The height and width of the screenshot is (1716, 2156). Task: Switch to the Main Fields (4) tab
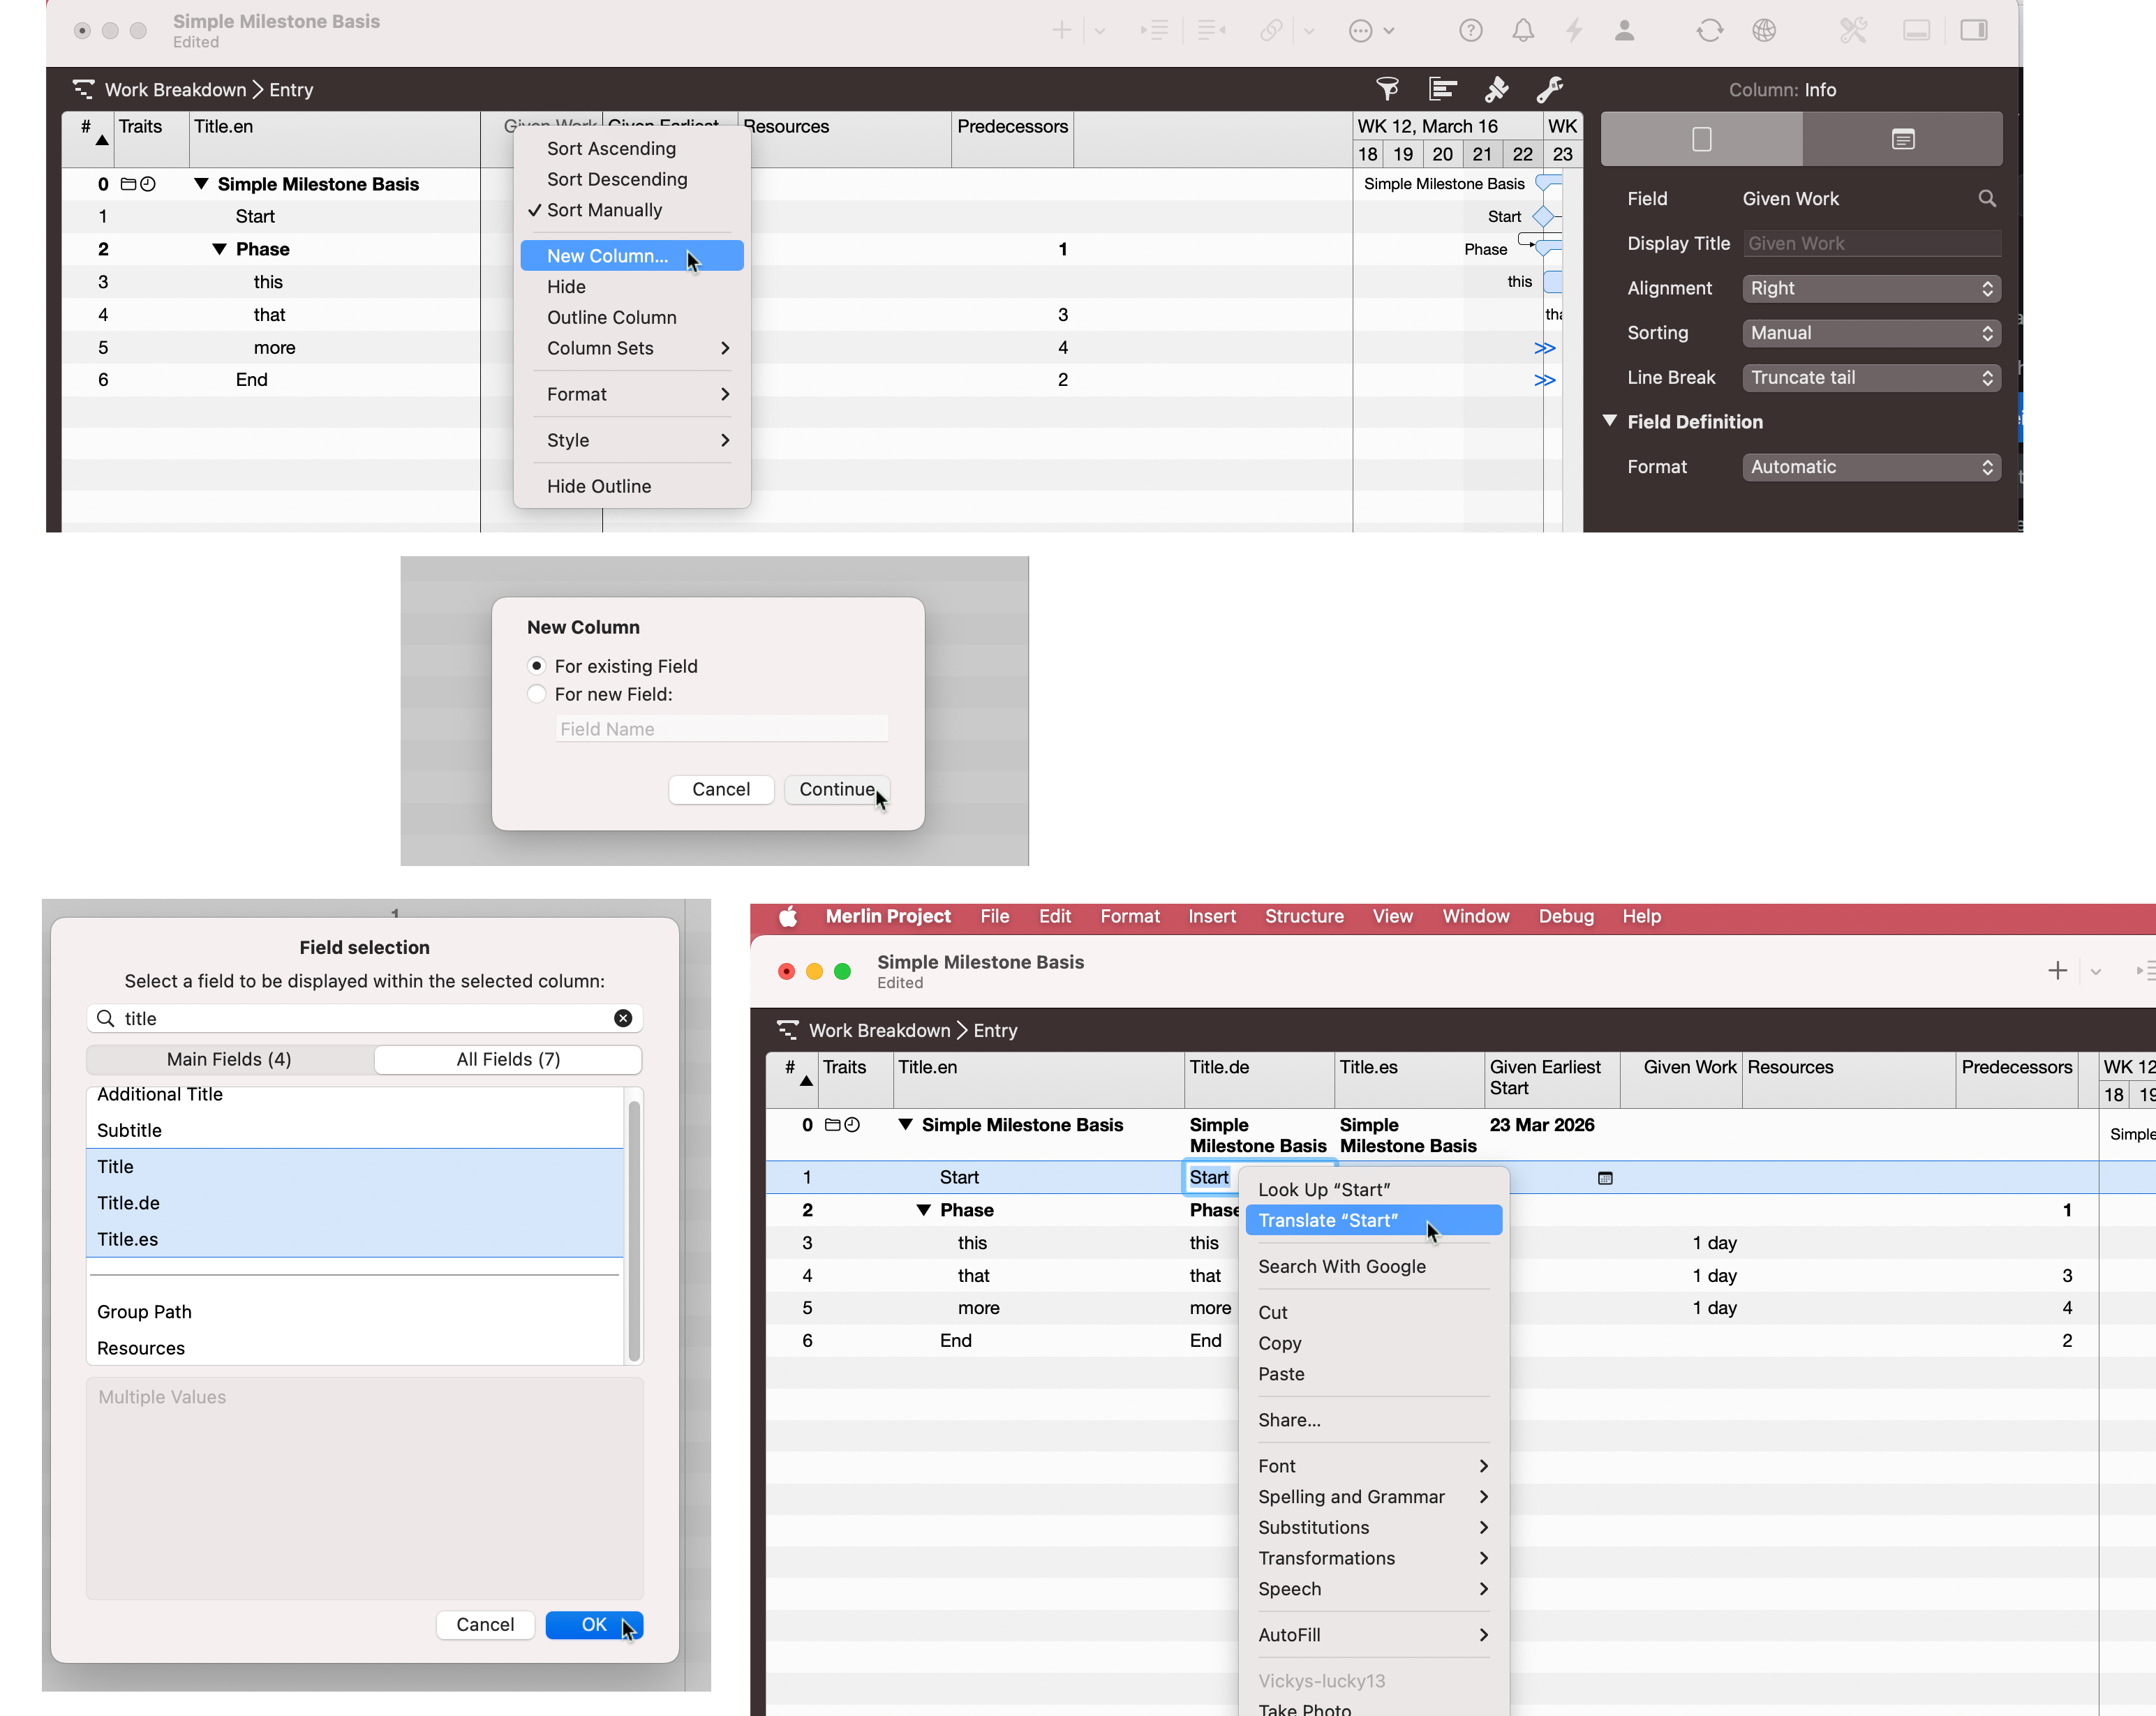pyautogui.click(x=229, y=1059)
